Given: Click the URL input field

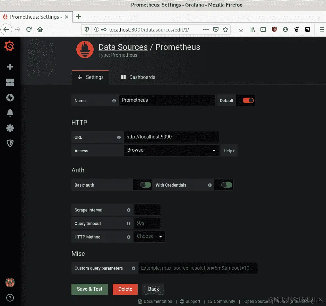Looking at the screenshot, I should tap(171, 137).
